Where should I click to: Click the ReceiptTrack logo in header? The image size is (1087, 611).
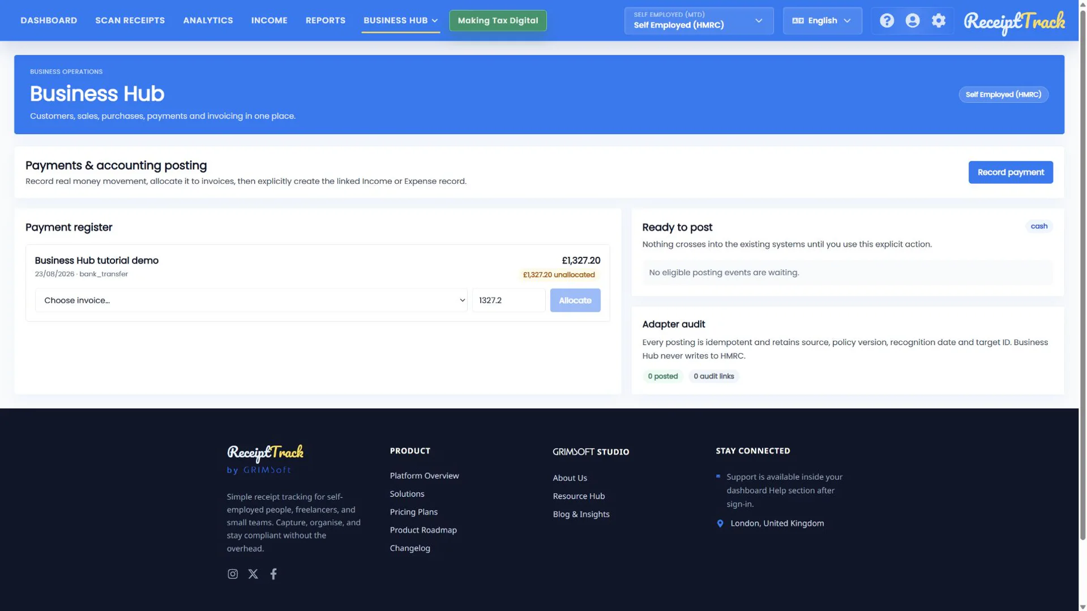pos(1015,23)
